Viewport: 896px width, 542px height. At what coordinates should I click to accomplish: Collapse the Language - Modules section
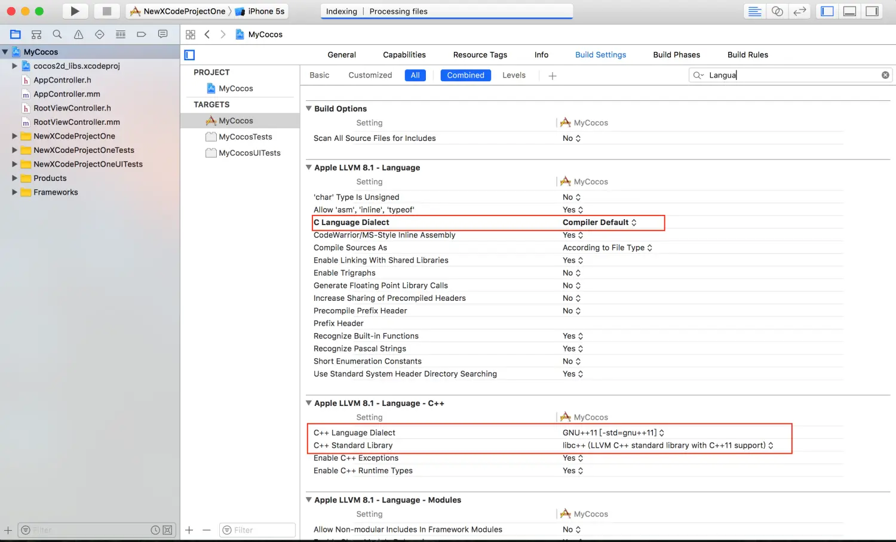(309, 500)
